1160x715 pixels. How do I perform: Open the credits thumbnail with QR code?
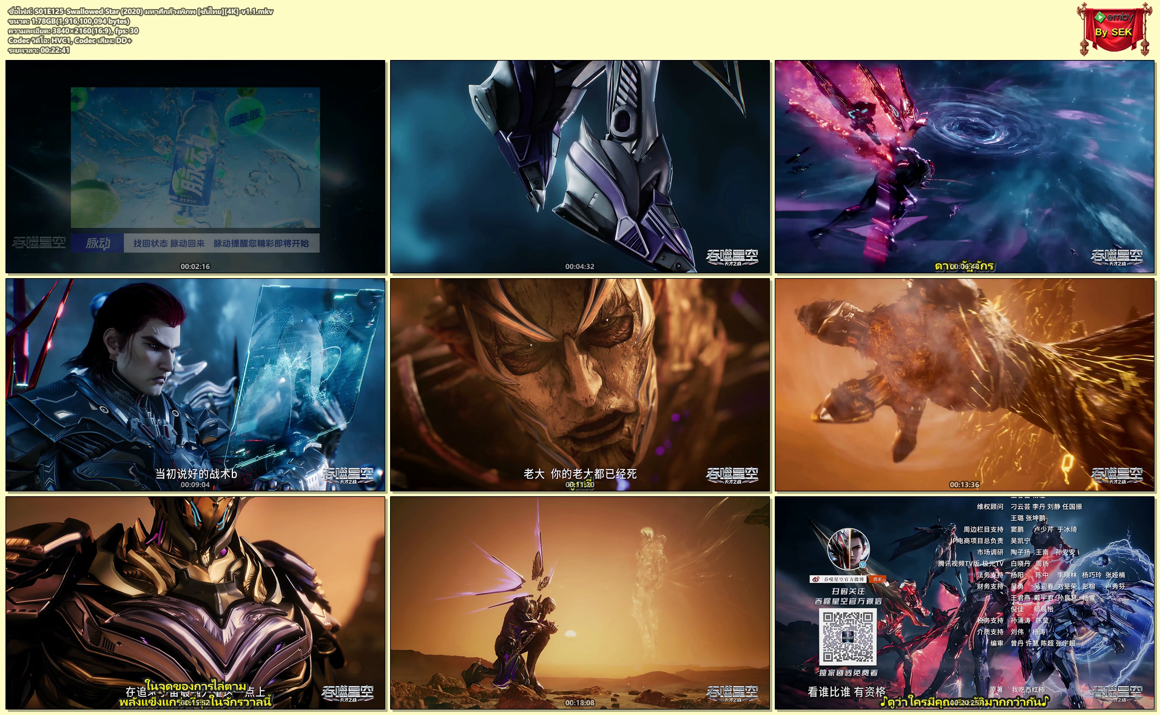[965, 603]
